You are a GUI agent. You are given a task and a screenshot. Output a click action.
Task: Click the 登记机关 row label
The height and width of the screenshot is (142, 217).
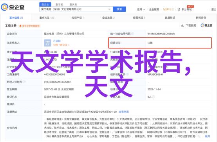[12, 97]
